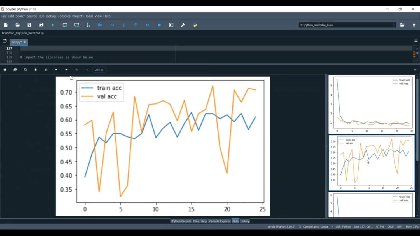This screenshot has width=420, height=236.
Task: Open the Debug menu
Action: 51,16
